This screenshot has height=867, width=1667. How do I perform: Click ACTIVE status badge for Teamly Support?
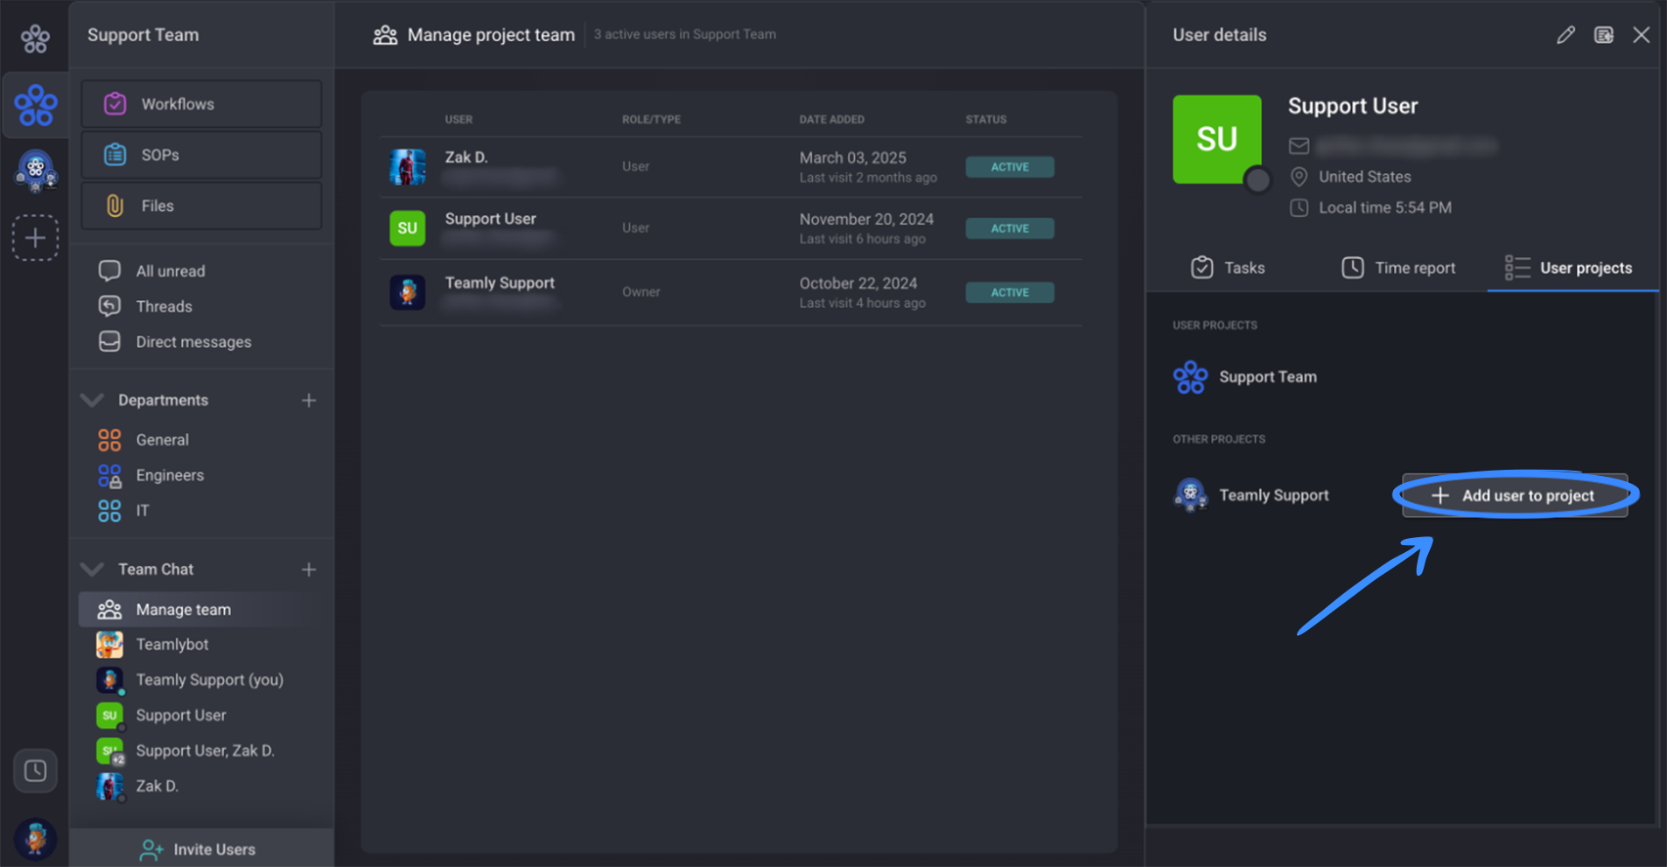[x=1010, y=292]
